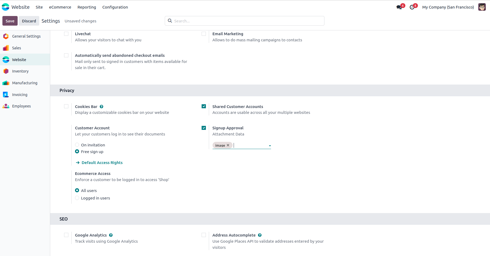Open the Configuration menu
Viewport: 490px width, 256px height.
[115, 7]
